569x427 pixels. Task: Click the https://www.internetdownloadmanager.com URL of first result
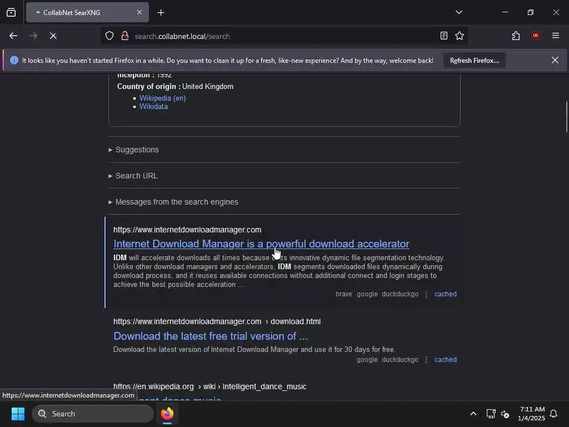187,230
